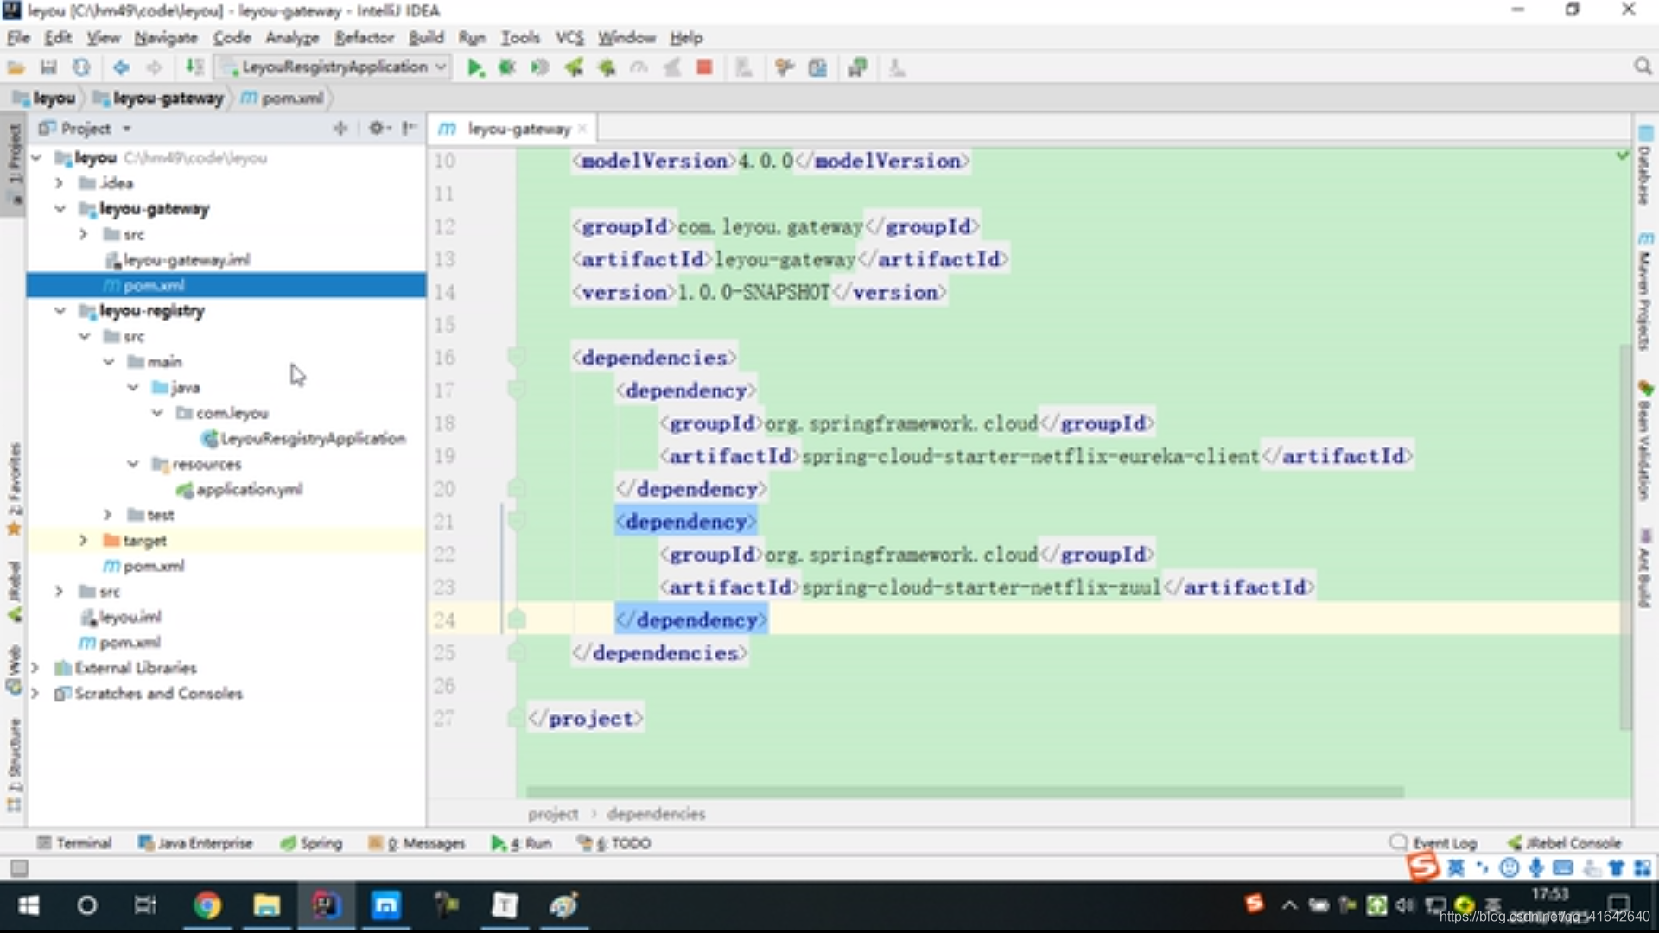Click the JRebel debug icon
The image size is (1659, 933).
click(x=607, y=67)
